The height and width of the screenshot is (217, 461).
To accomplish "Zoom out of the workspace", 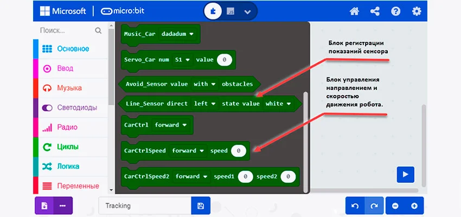I will [x=395, y=206].
